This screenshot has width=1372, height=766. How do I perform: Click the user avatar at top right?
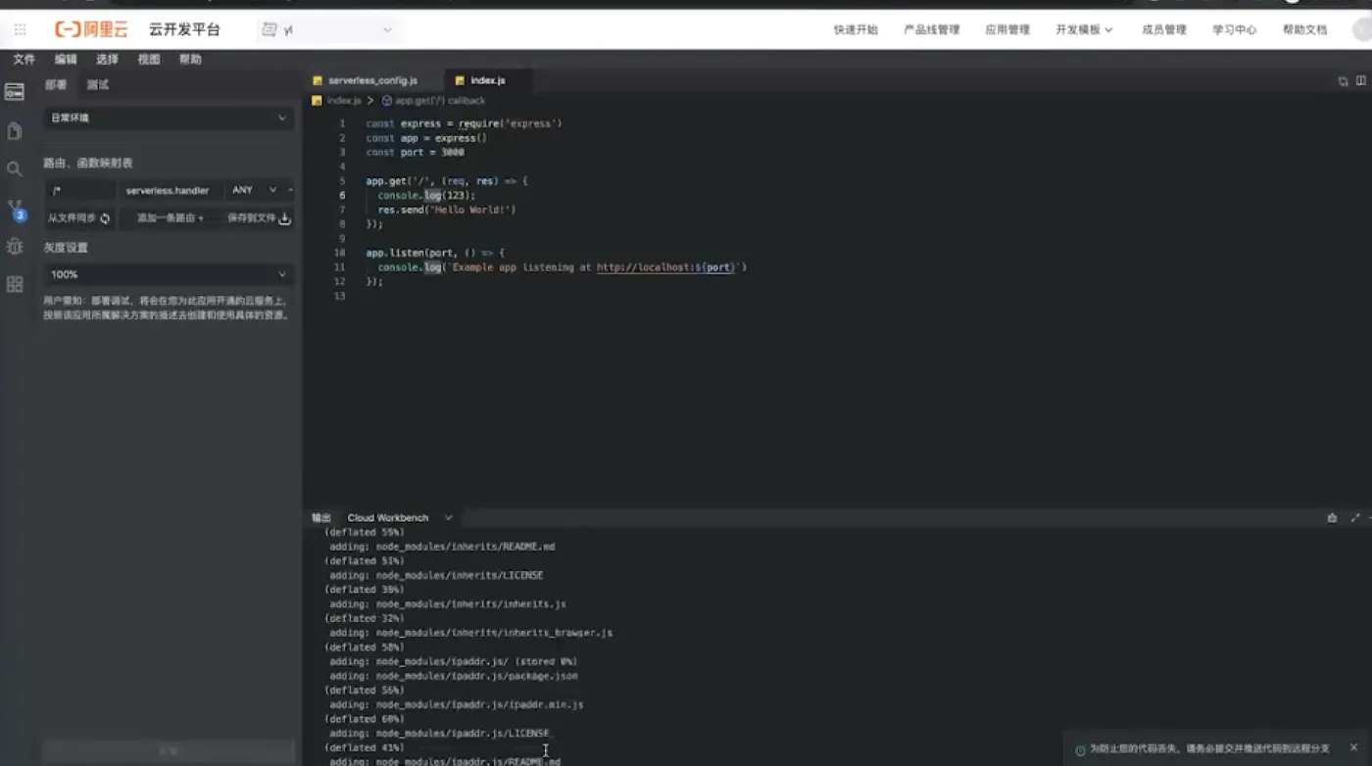tap(1363, 29)
